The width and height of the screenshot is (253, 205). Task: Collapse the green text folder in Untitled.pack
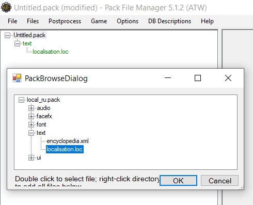(17, 43)
